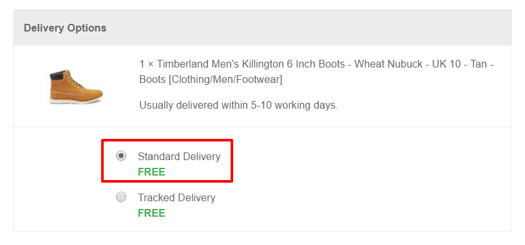Click the quantity 1 × before product name
Image resolution: width=525 pixels, height=245 pixels.
146,64
